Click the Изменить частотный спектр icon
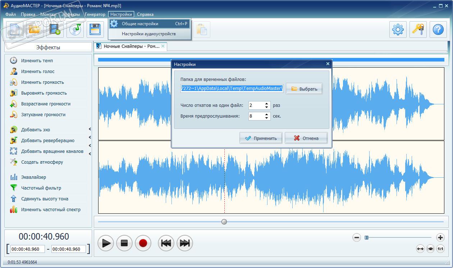The width and height of the screenshot is (453, 268). point(14,209)
